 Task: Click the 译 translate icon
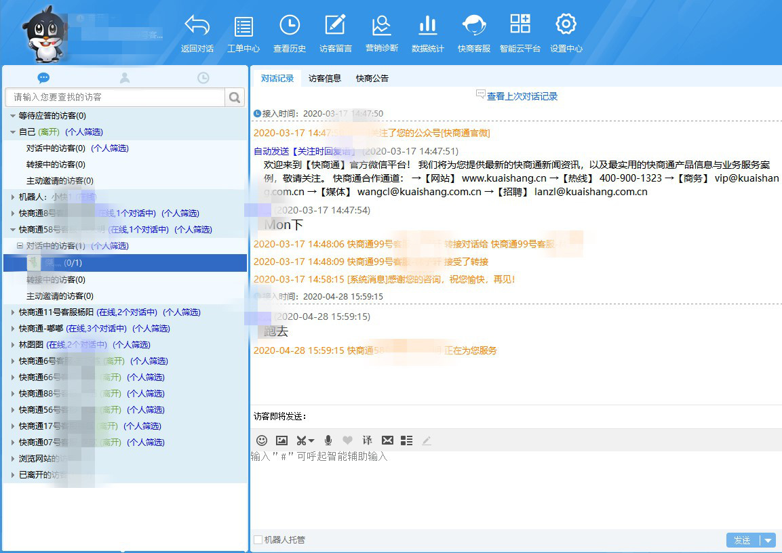(x=367, y=441)
